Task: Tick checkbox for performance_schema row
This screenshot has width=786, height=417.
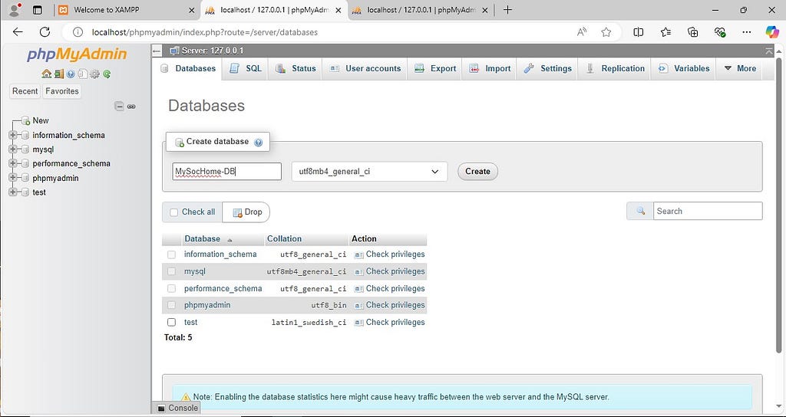Action: (171, 288)
